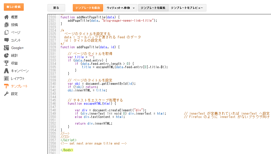The image size is (271, 154).
Task: Switch to テンプレートを編集 view
Action: click(153, 8)
